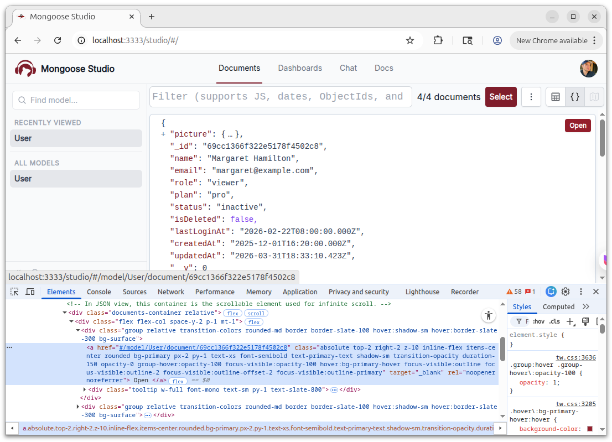Focus the Find model search field
This screenshot has height=442, width=612.
click(x=76, y=100)
